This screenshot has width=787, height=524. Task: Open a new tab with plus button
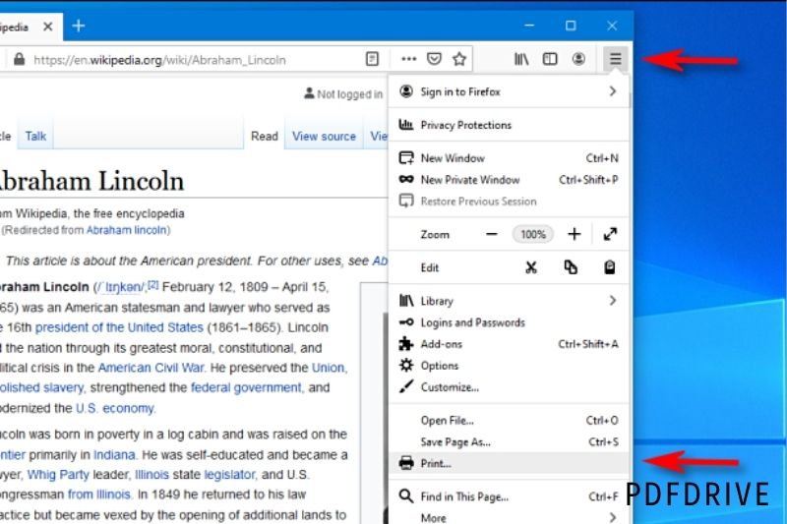[x=79, y=26]
